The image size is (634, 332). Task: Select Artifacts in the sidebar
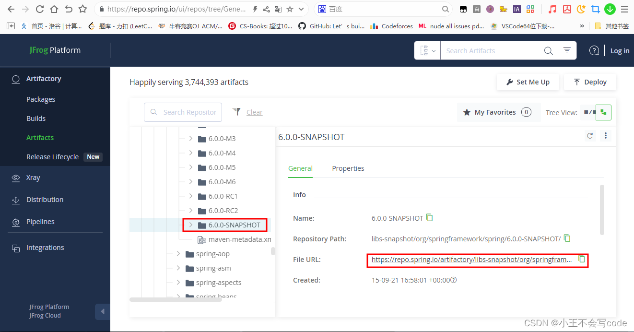click(40, 138)
